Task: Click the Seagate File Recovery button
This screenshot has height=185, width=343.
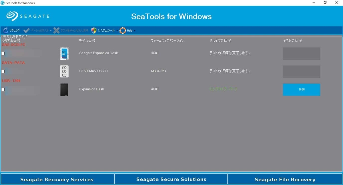Action: pyautogui.click(x=285, y=179)
